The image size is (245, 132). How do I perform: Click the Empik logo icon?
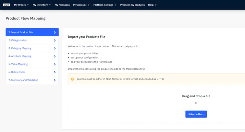6,5
